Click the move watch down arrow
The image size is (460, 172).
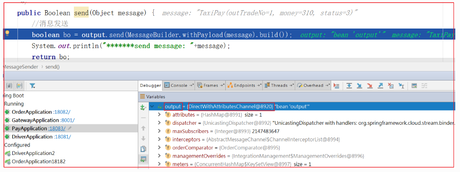point(143,138)
